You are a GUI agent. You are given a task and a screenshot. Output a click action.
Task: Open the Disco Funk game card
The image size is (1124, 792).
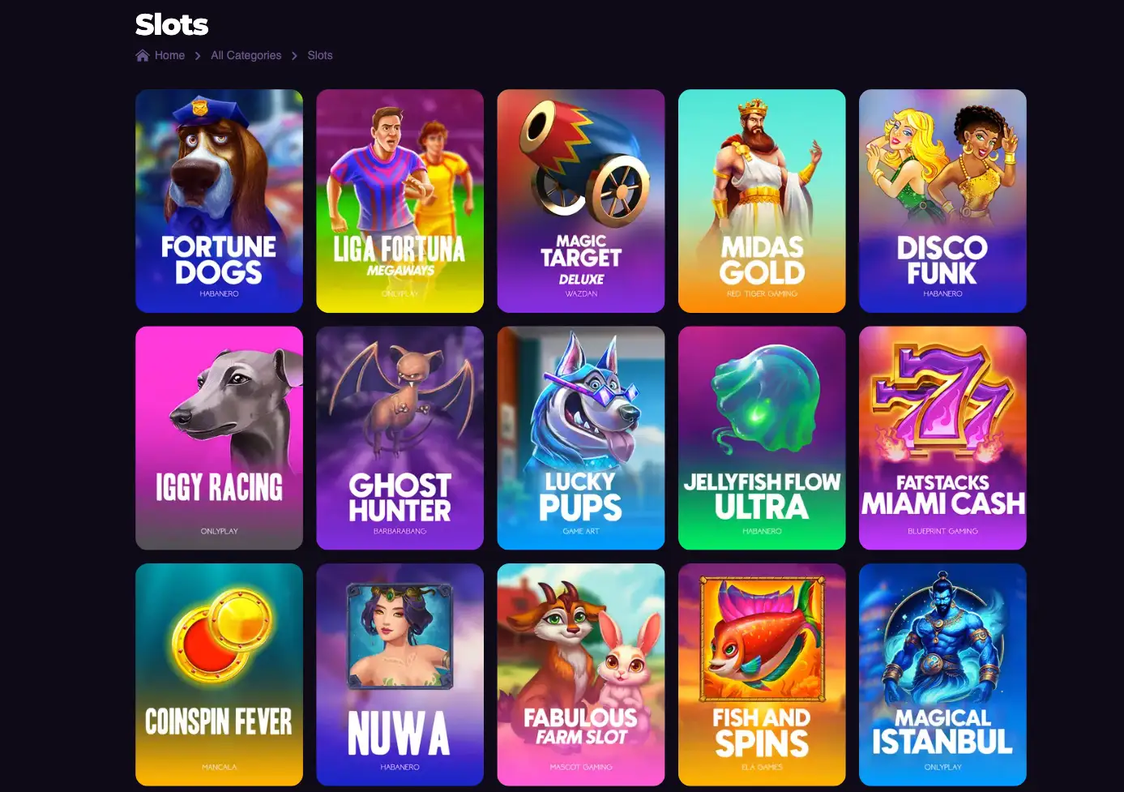[942, 201]
